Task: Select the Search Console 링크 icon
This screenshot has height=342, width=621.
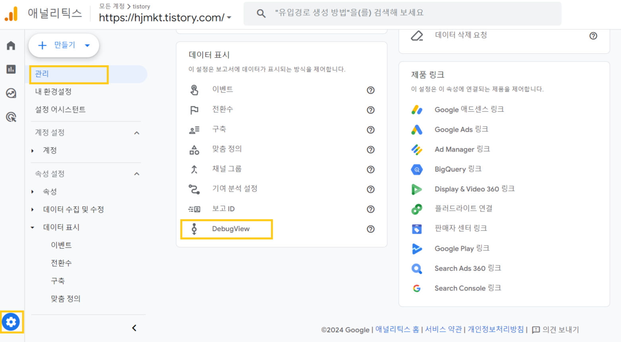Action: 416,288
